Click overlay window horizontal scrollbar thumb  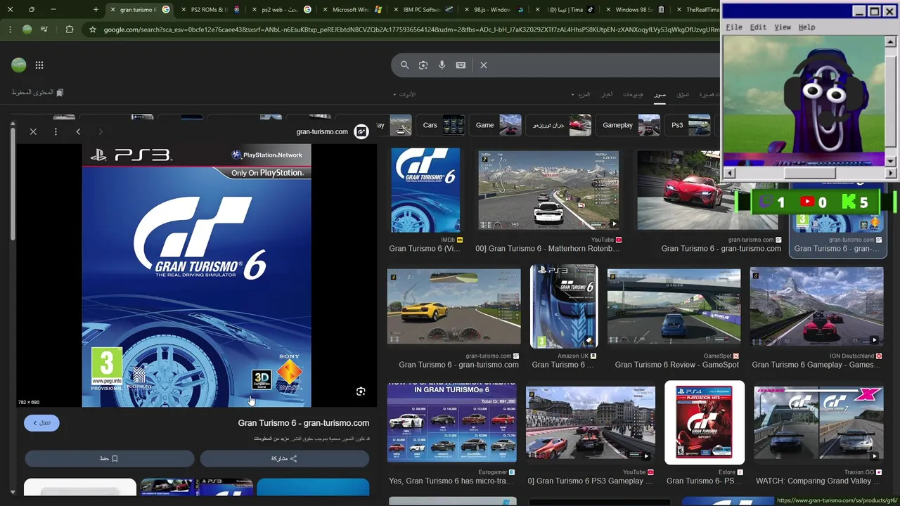point(810,173)
